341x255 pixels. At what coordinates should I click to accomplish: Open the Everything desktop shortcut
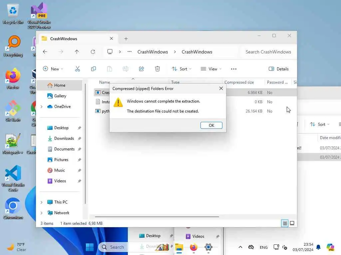(13, 46)
